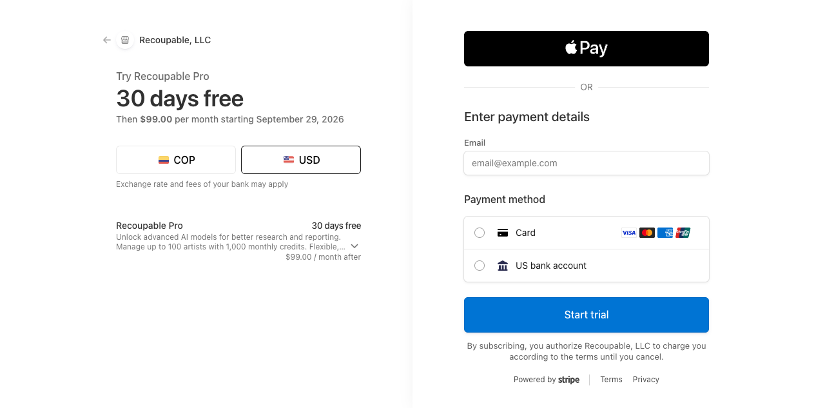The width and height of the screenshot is (825, 408).
Task: Click the Recoupable, LLC merchant name
Action: click(175, 40)
